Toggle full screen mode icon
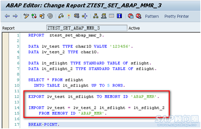Image resolution: width=201 pixels, height=129 pixels. [112, 16]
